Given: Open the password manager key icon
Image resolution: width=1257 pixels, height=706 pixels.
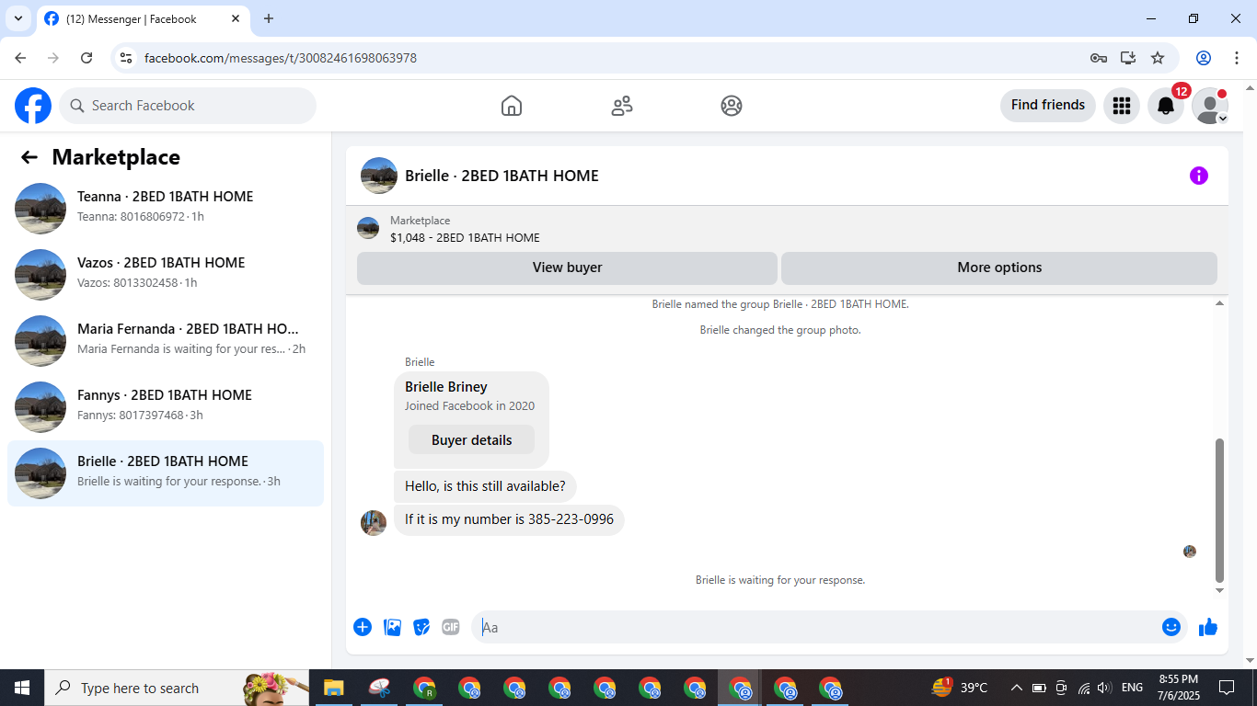Looking at the screenshot, I should point(1099,58).
